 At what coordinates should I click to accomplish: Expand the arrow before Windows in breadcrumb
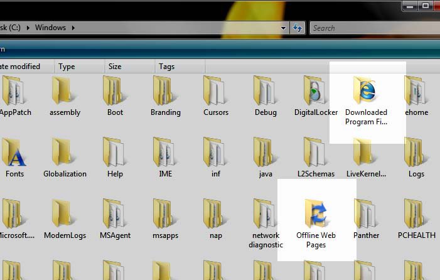pos(28,28)
